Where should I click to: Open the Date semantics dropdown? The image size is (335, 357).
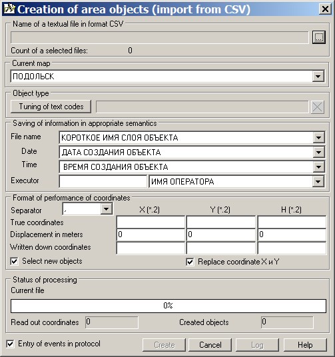318,153
